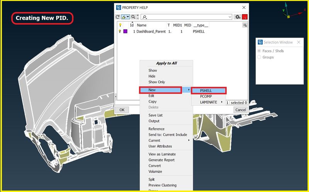Click the plus expand-all button
Screen dimensions: 309x192
click(138, 15)
